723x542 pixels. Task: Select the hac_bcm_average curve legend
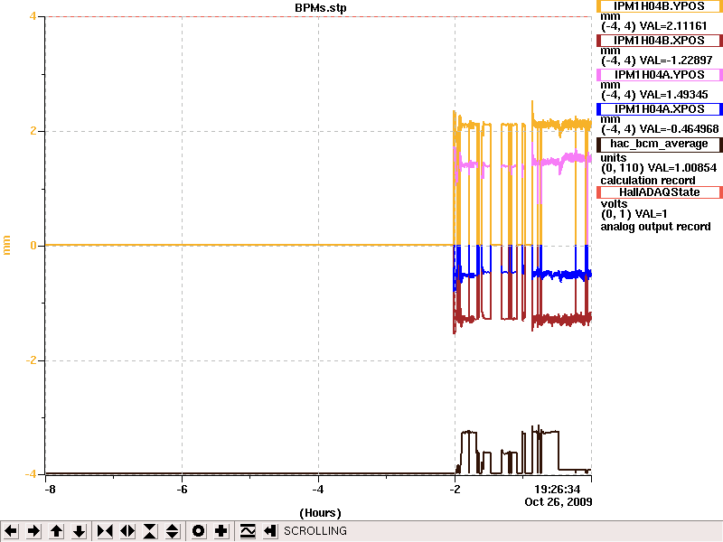[660, 144]
